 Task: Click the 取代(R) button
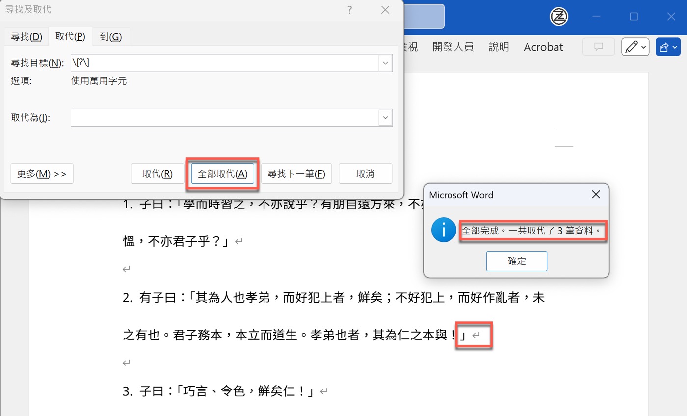[x=158, y=174]
